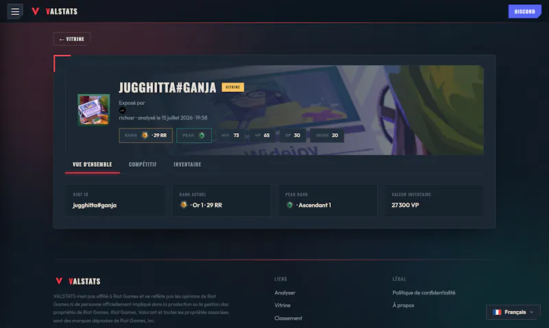Click the Ascendant icon in Peak badge
549x328 pixels.
(x=202, y=135)
